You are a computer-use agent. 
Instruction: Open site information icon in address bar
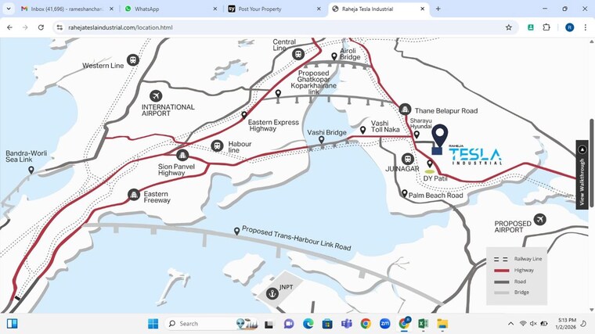click(59, 27)
